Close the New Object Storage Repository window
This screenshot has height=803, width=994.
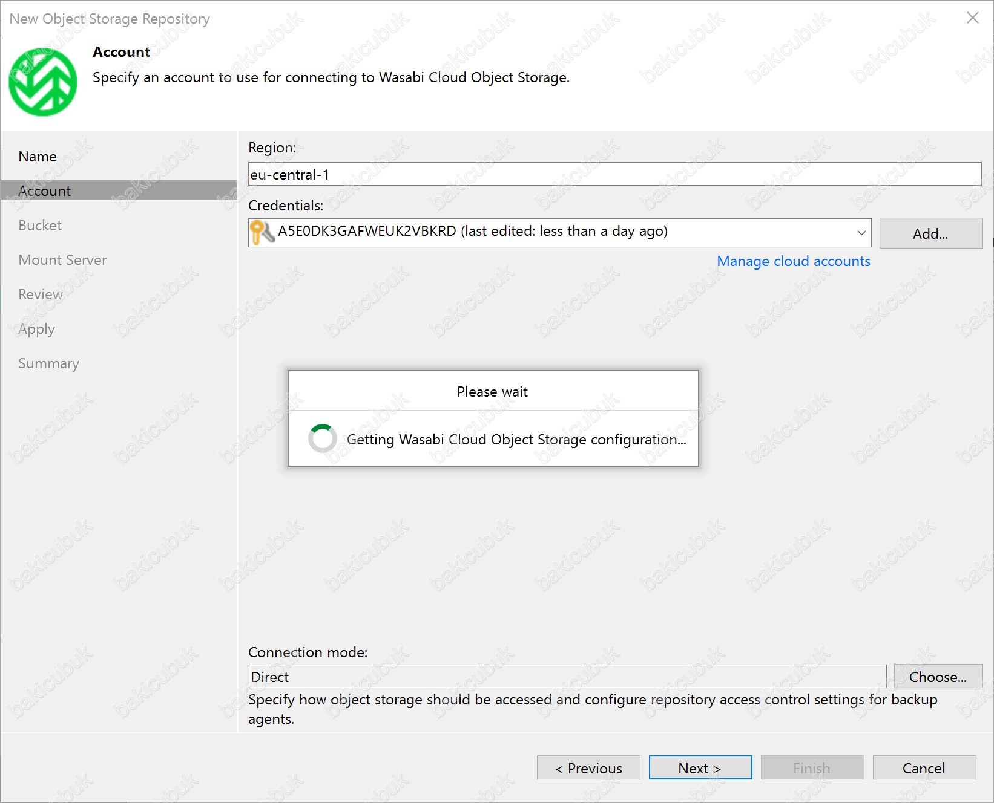tap(972, 18)
